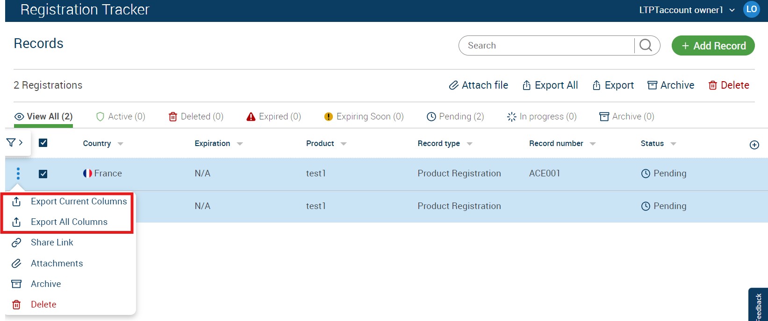
Task: Click Product Registration in the ACE001 row
Action: (459, 174)
